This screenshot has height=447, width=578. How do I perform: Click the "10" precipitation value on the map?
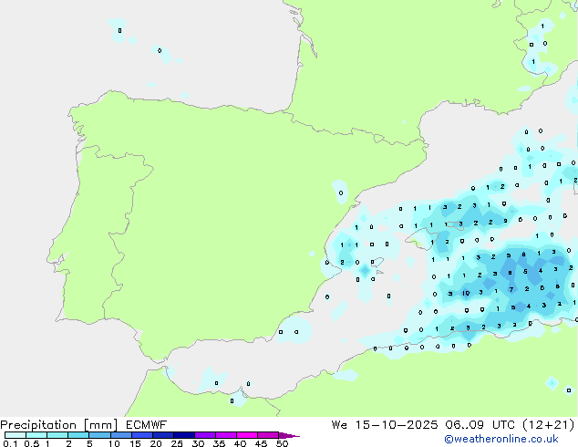pyautogui.click(x=466, y=293)
